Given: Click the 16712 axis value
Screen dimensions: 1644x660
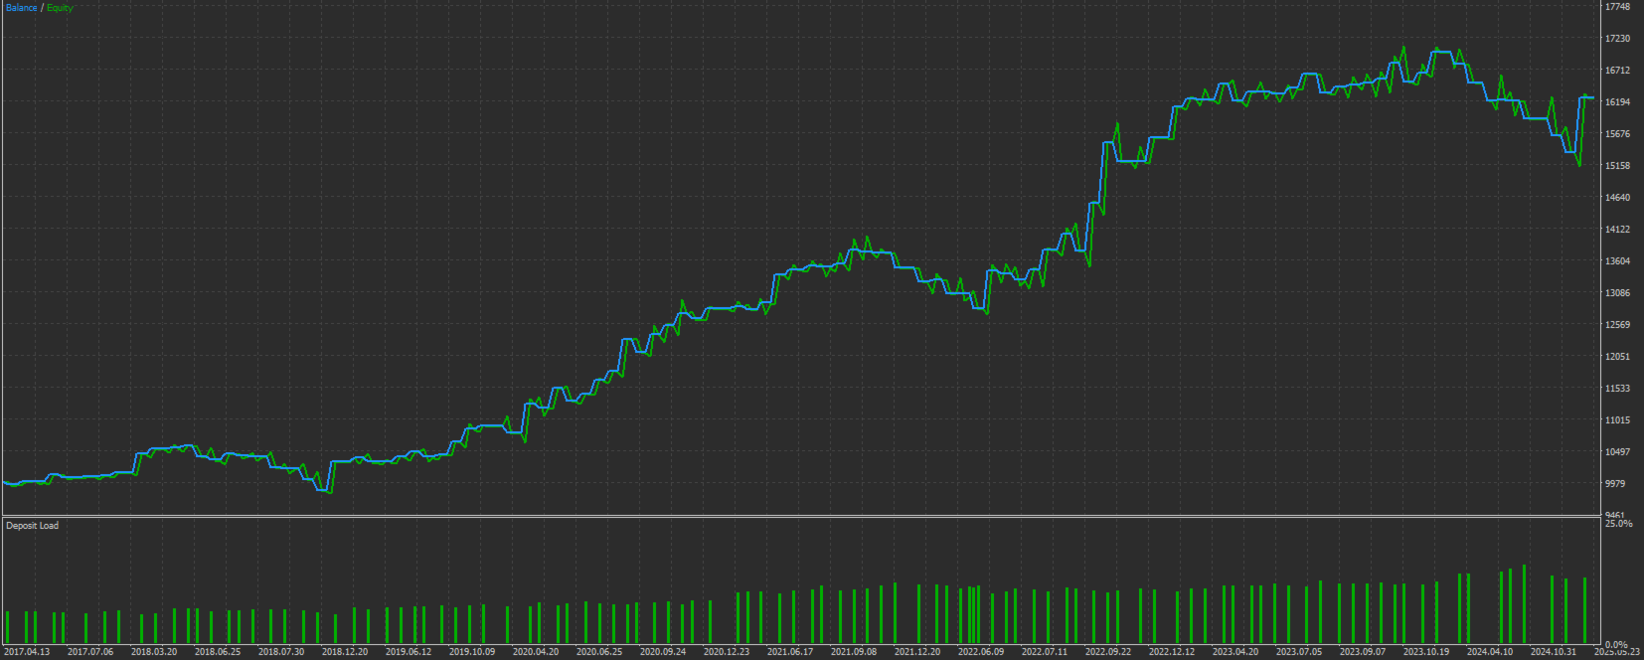Looking at the screenshot, I should coord(1617,71).
